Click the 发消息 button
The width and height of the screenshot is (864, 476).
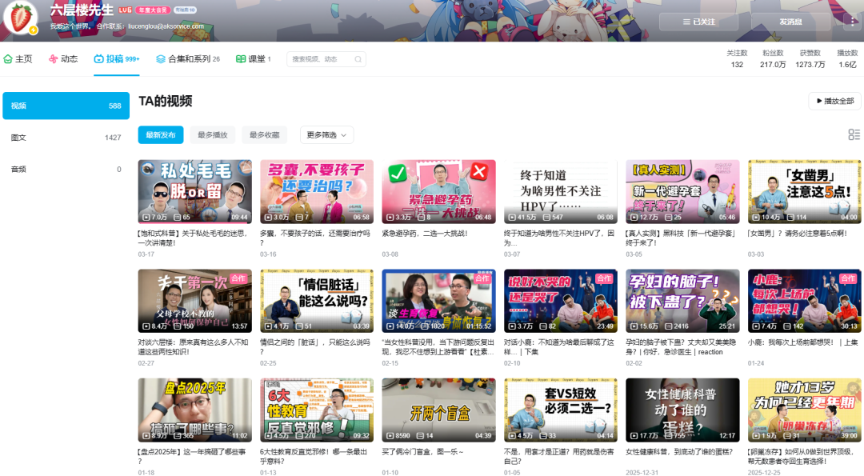[x=790, y=22]
